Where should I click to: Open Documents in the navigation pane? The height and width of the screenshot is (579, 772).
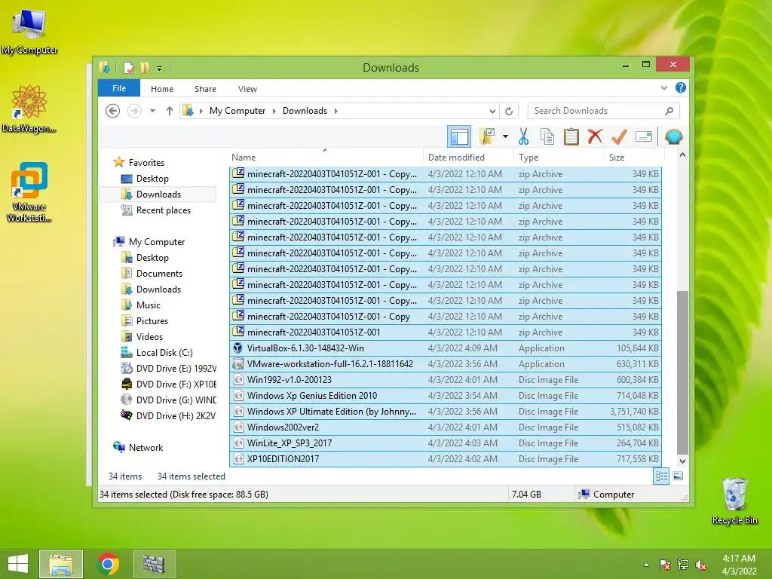click(x=159, y=273)
